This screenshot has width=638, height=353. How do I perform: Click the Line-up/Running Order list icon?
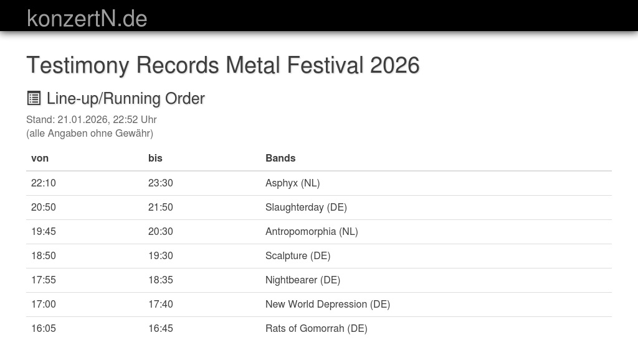pyautogui.click(x=34, y=98)
